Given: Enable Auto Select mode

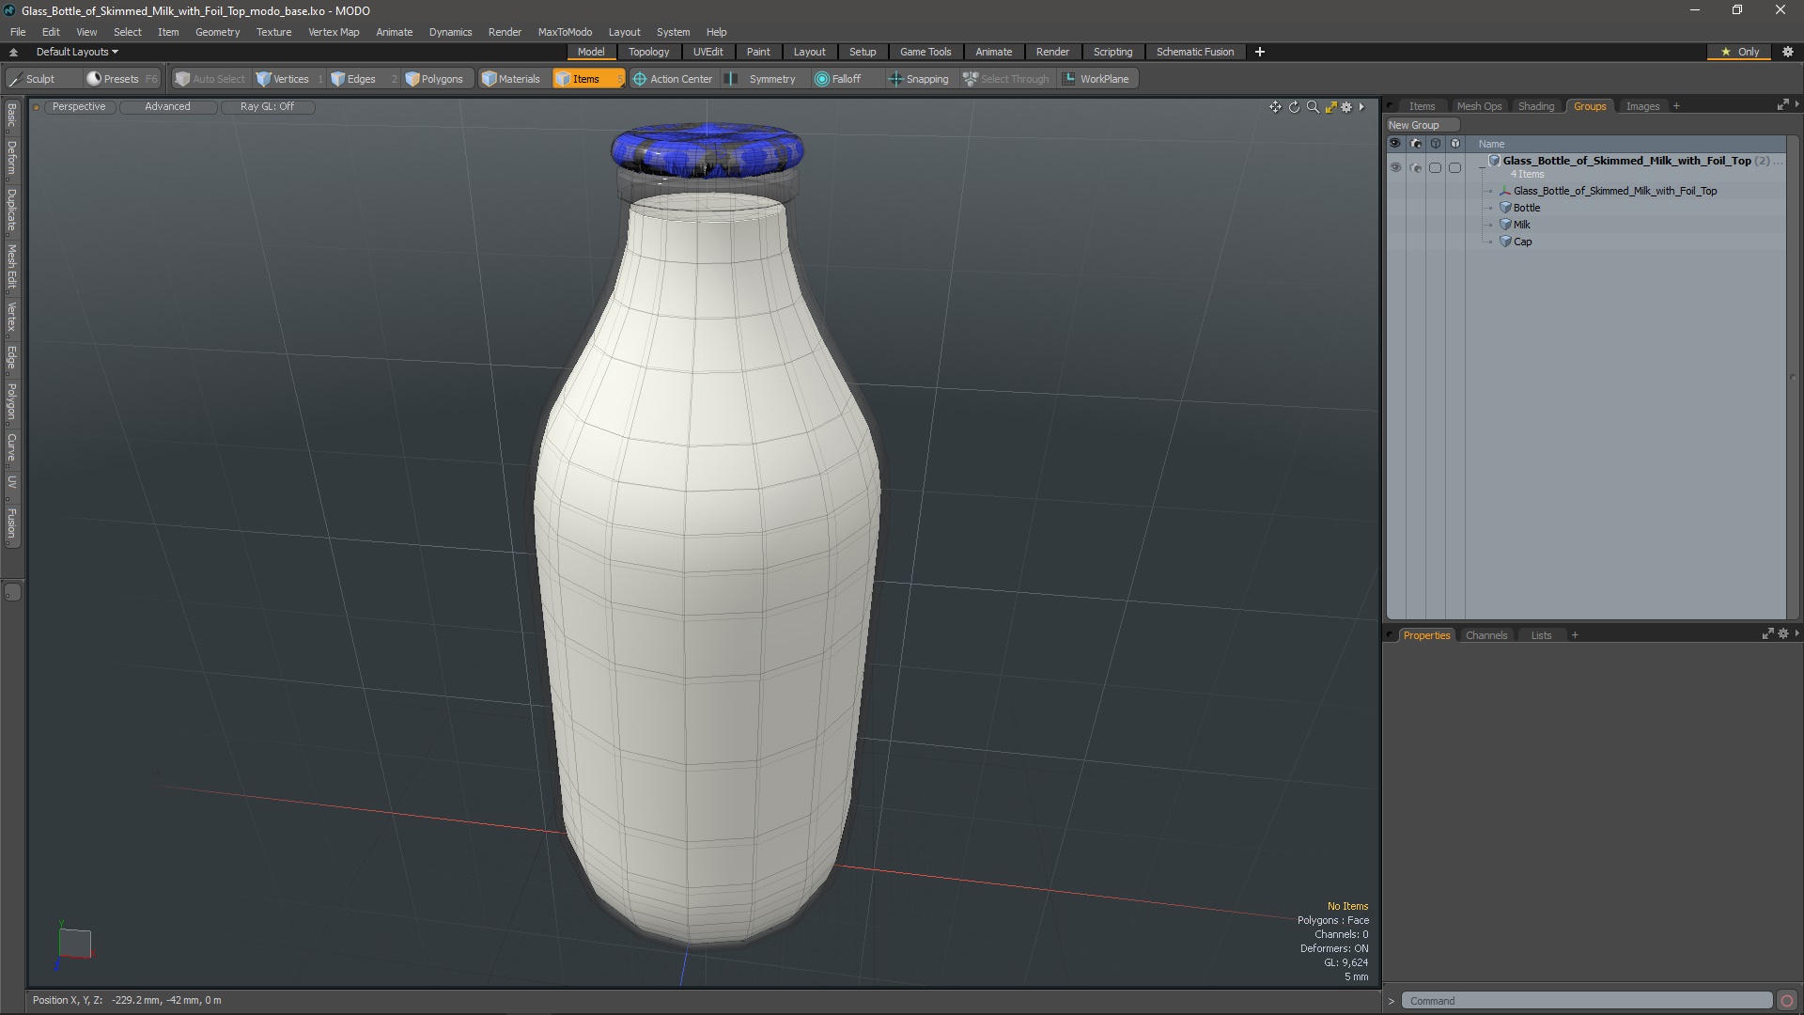Looking at the screenshot, I should pos(210,79).
